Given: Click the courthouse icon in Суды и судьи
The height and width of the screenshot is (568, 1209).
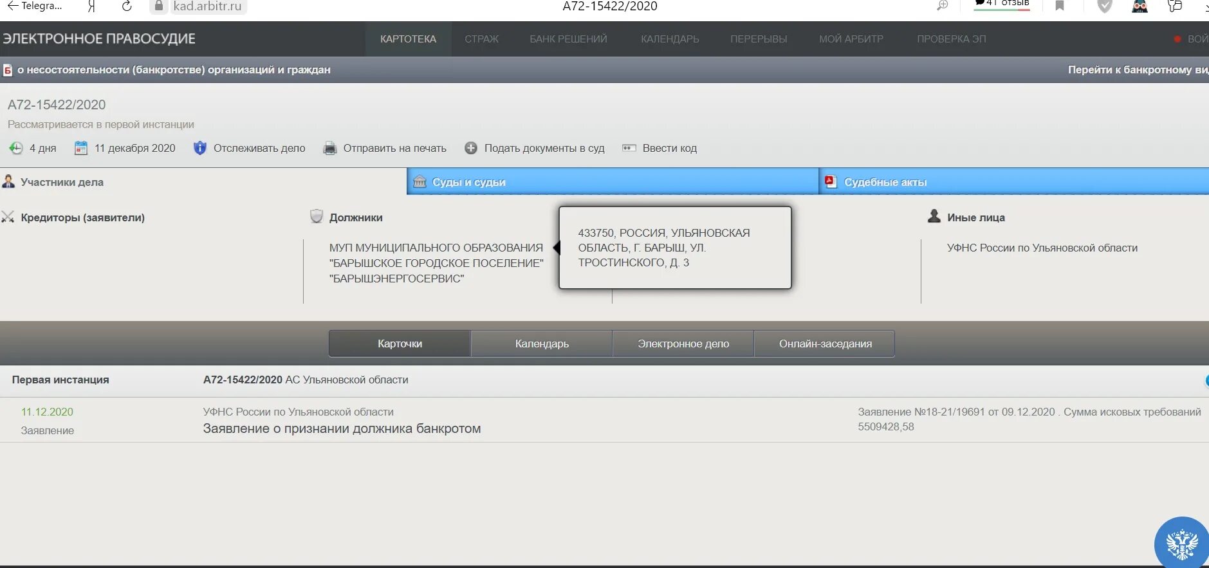Looking at the screenshot, I should (420, 181).
